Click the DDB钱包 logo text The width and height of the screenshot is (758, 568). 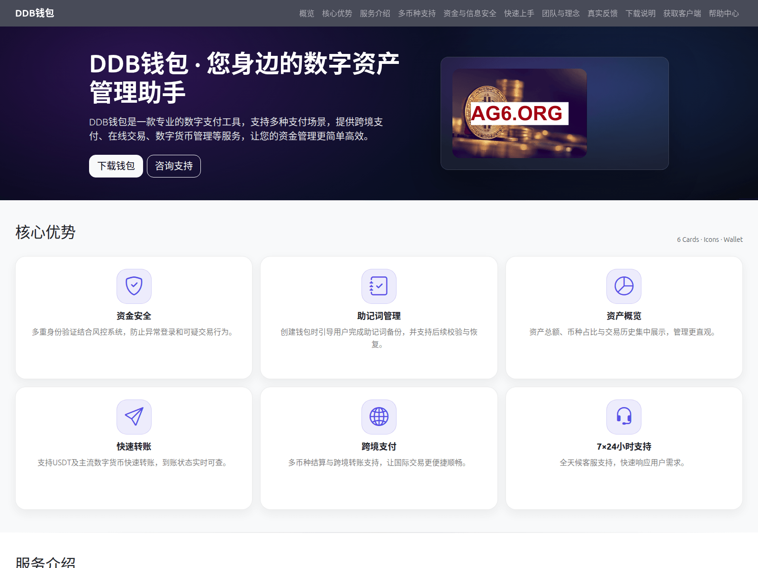35,13
